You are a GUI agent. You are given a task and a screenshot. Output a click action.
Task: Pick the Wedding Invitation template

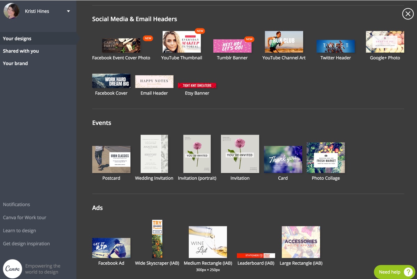(x=154, y=154)
